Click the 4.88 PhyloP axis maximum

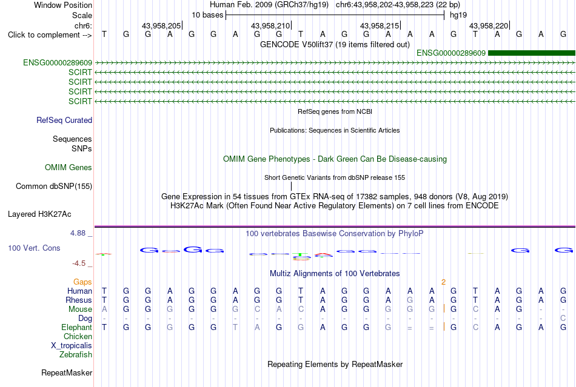pyautogui.click(x=78, y=233)
